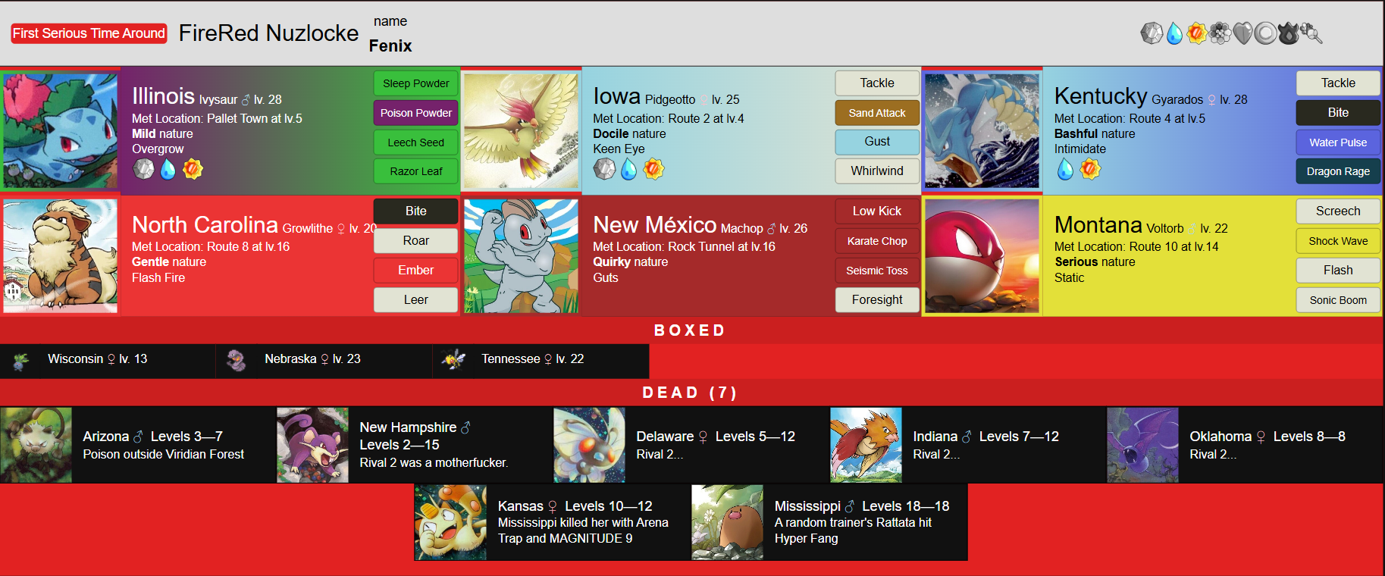Select the Poison Powder move
This screenshot has height=576, width=1385.
416,113
